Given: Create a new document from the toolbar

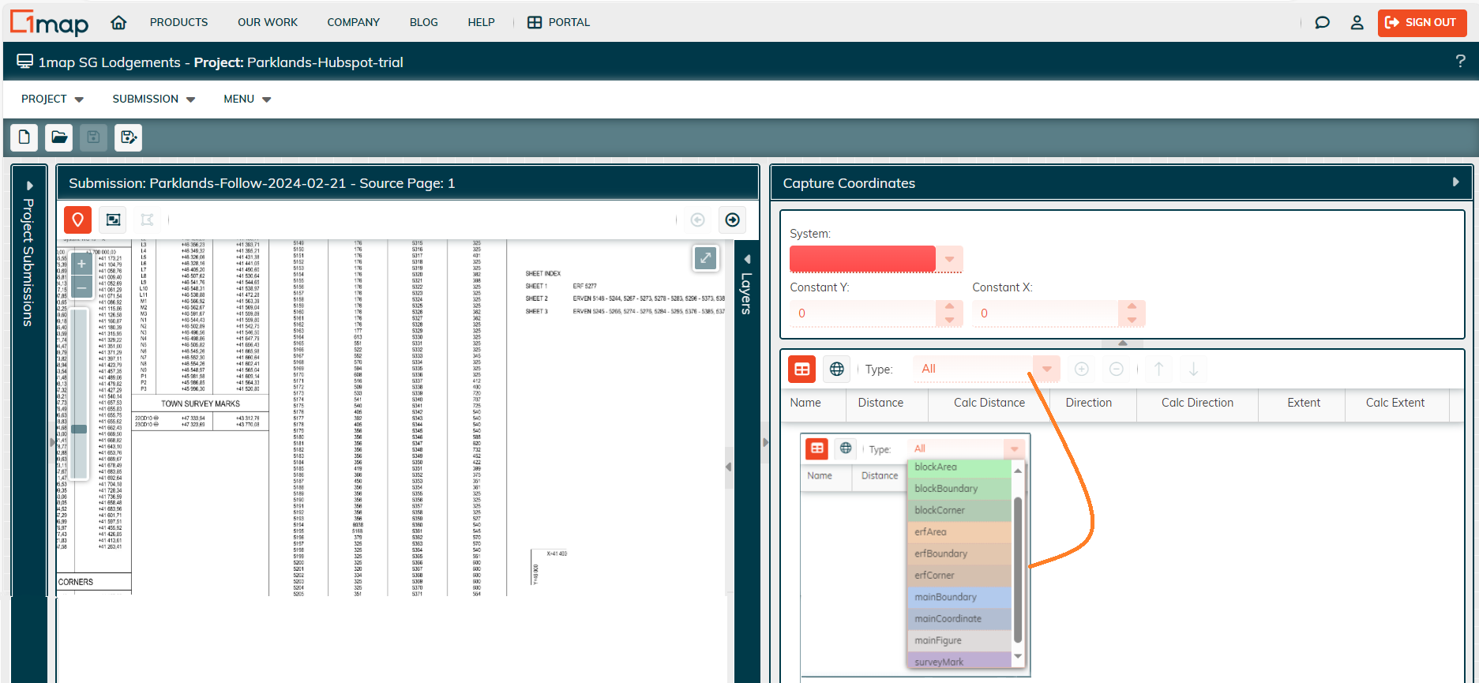Looking at the screenshot, I should point(24,137).
